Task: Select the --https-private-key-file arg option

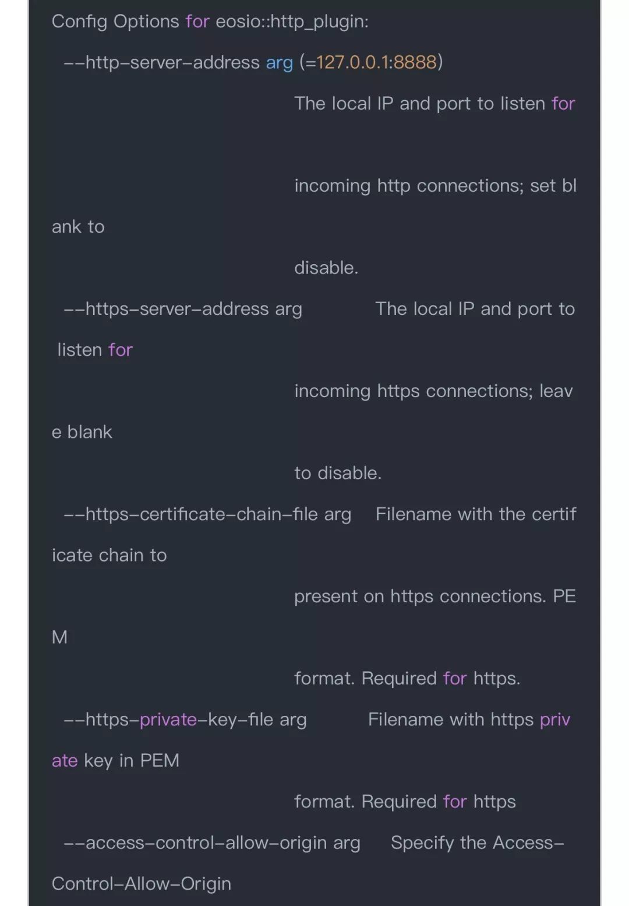Action: (185, 720)
